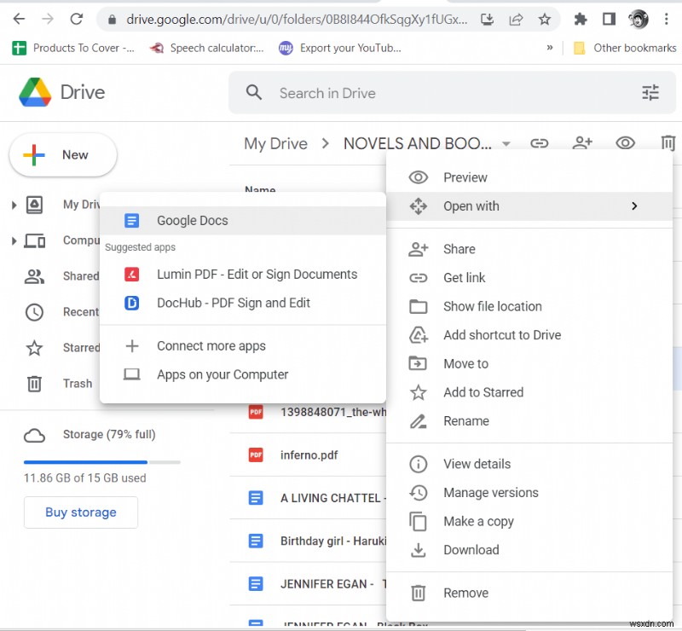The width and height of the screenshot is (682, 631).
Task: Expand the My Drive sidebar section
Action: (14, 205)
